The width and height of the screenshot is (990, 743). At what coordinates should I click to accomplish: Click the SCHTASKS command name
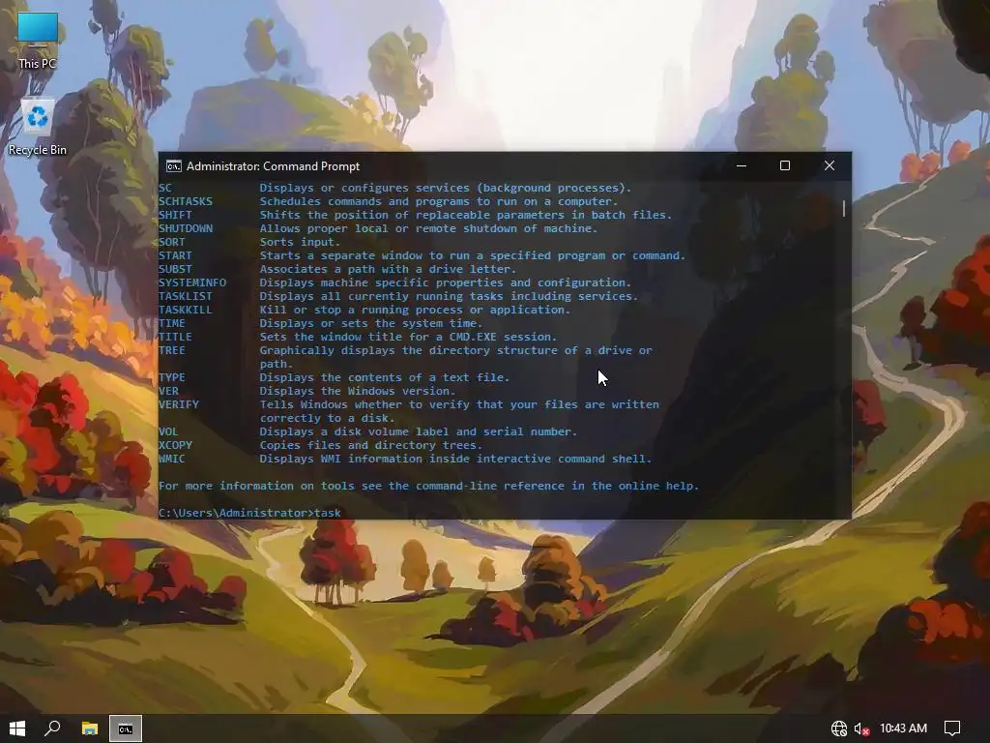tap(186, 201)
